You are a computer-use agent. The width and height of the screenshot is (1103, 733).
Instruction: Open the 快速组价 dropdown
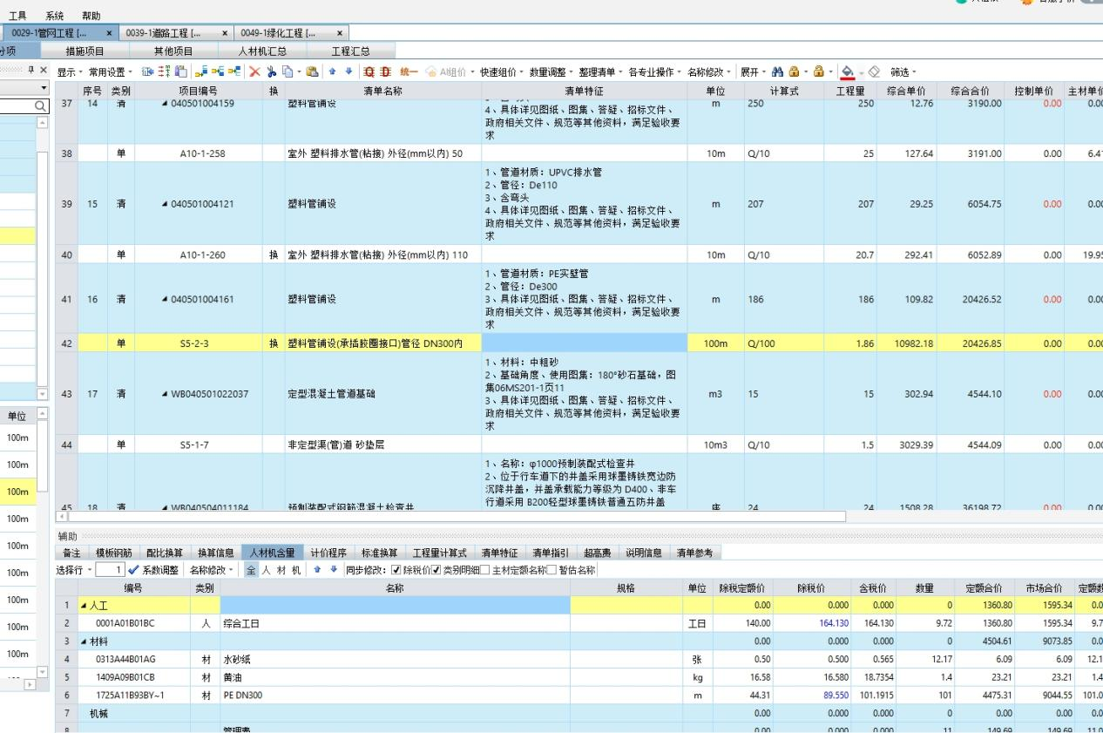tap(502, 72)
